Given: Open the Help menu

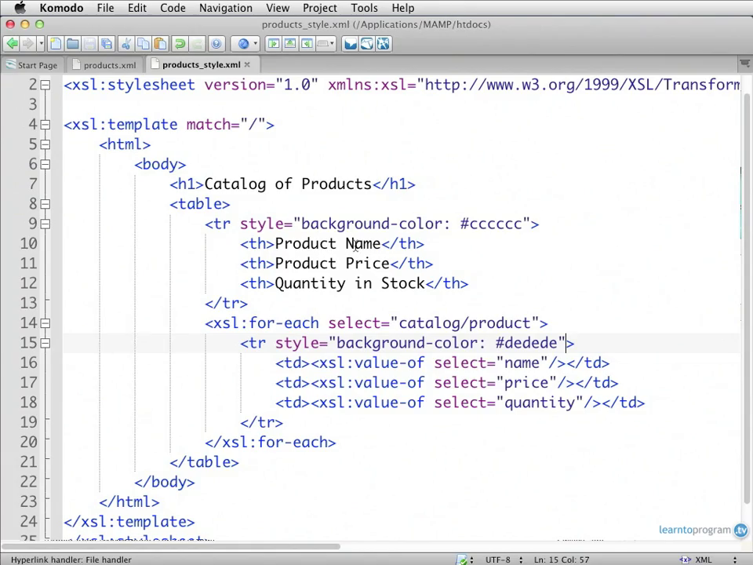Looking at the screenshot, I should pos(402,8).
